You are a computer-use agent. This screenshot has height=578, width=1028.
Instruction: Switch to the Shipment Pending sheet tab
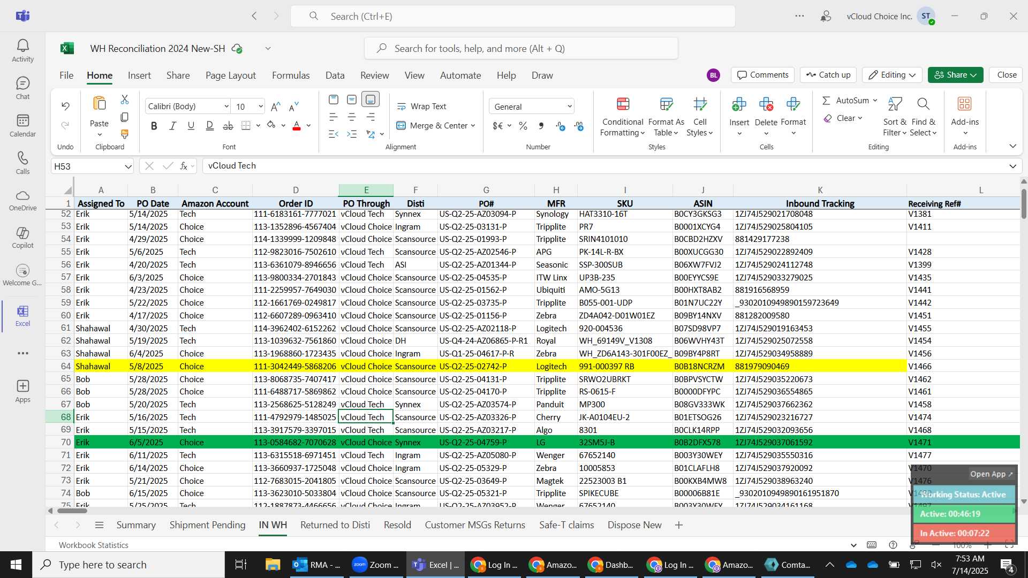208,525
